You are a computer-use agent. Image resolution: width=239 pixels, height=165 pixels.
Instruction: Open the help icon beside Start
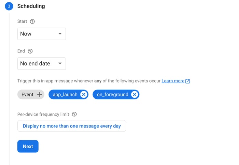click(x=32, y=21)
